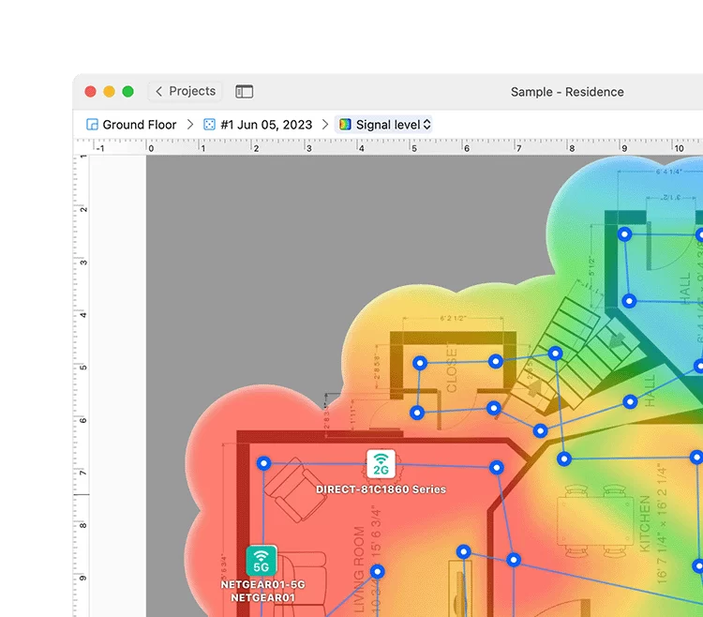This screenshot has height=617, width=703.
Task: Select survey point at living room's top-left corner
Action: (263, 462)
